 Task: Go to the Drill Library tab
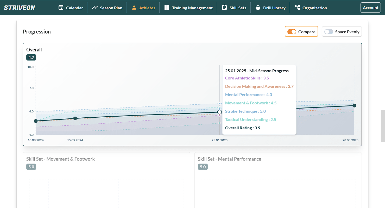[274, 8]
